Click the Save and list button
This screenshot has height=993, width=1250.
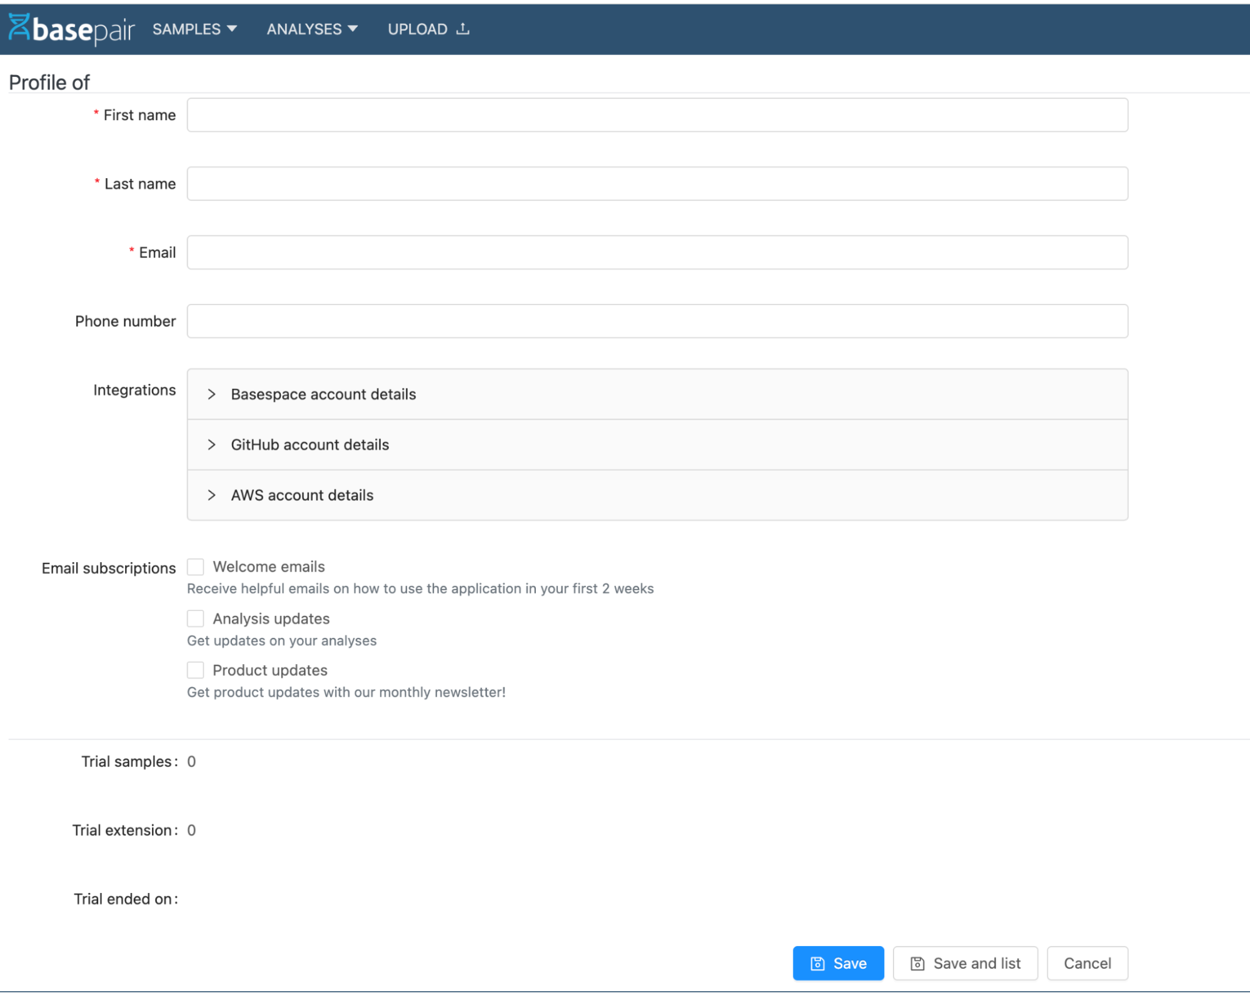(x=964, y=963)
